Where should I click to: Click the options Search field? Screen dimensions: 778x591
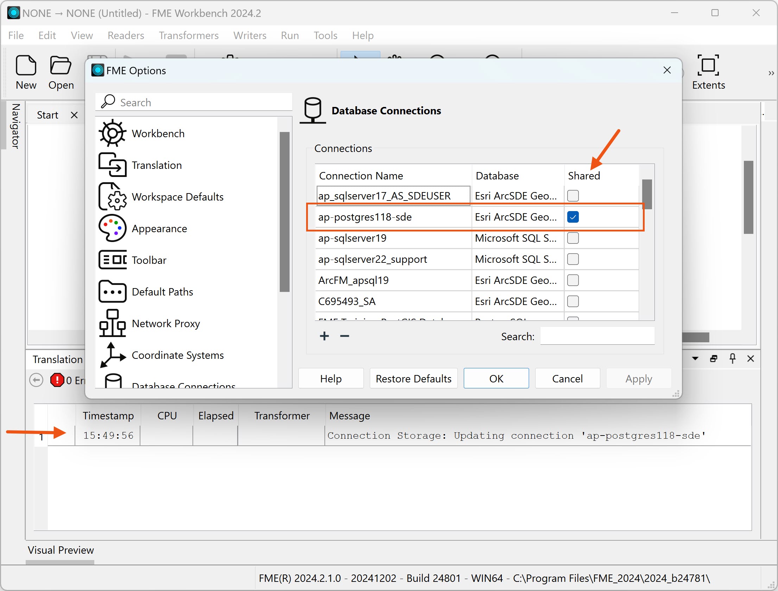[x=194, y=102]
